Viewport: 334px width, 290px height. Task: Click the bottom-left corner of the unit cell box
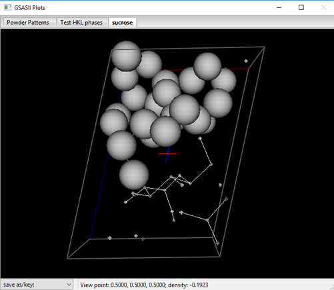click(67, 258)
